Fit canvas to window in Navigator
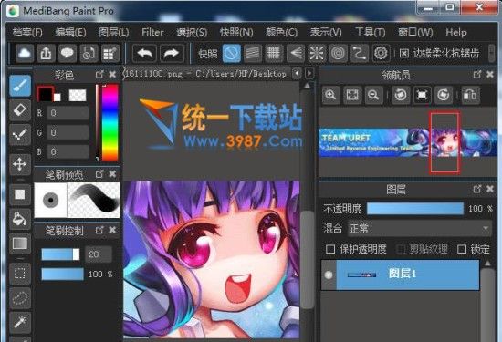The image size is (502, 342). (352, 95)
